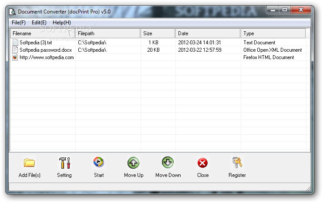
Task: Click the C:\Softpedia\ path of the docx file
Action: point(92,50)
